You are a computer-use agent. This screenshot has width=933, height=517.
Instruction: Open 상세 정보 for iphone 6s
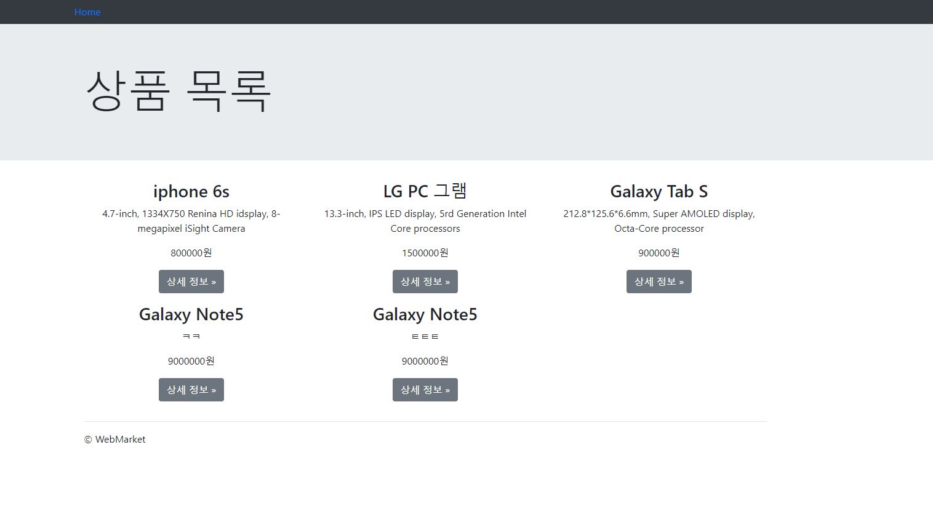click(x=191, y=282)
